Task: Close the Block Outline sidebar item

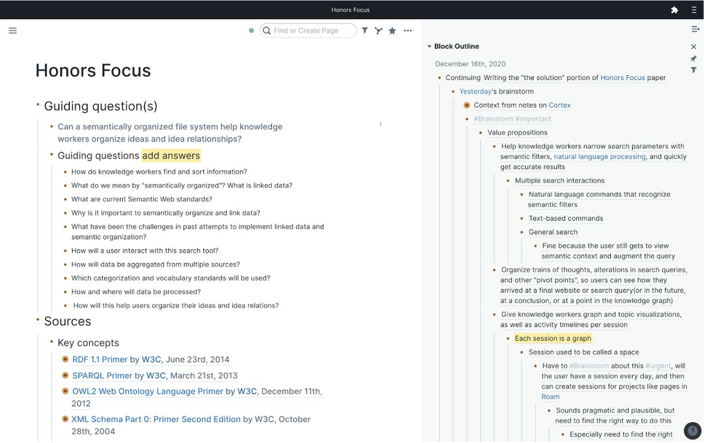Action: click(693, 47)
